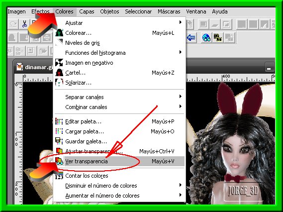The width and height of the screenshot is (283, 212).
Task: Choose Imagen en negativo menu entry
Action: [119, 63]
